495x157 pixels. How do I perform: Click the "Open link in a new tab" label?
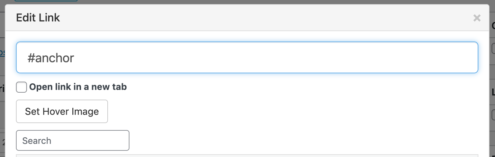click(78, 87)
